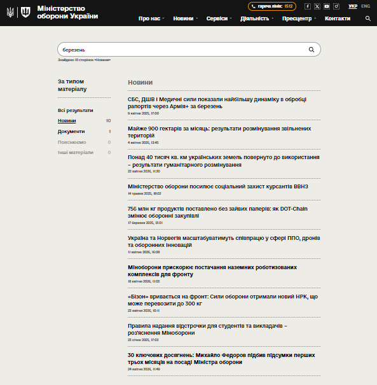377x385 pixels.
Task: Open the X (Twitter) social icon
Action: (x=317, y=6)
